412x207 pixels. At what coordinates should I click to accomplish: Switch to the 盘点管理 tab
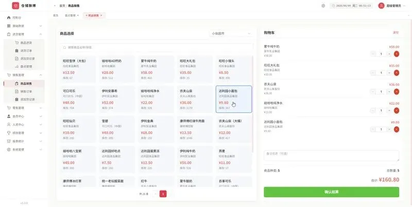70,15
